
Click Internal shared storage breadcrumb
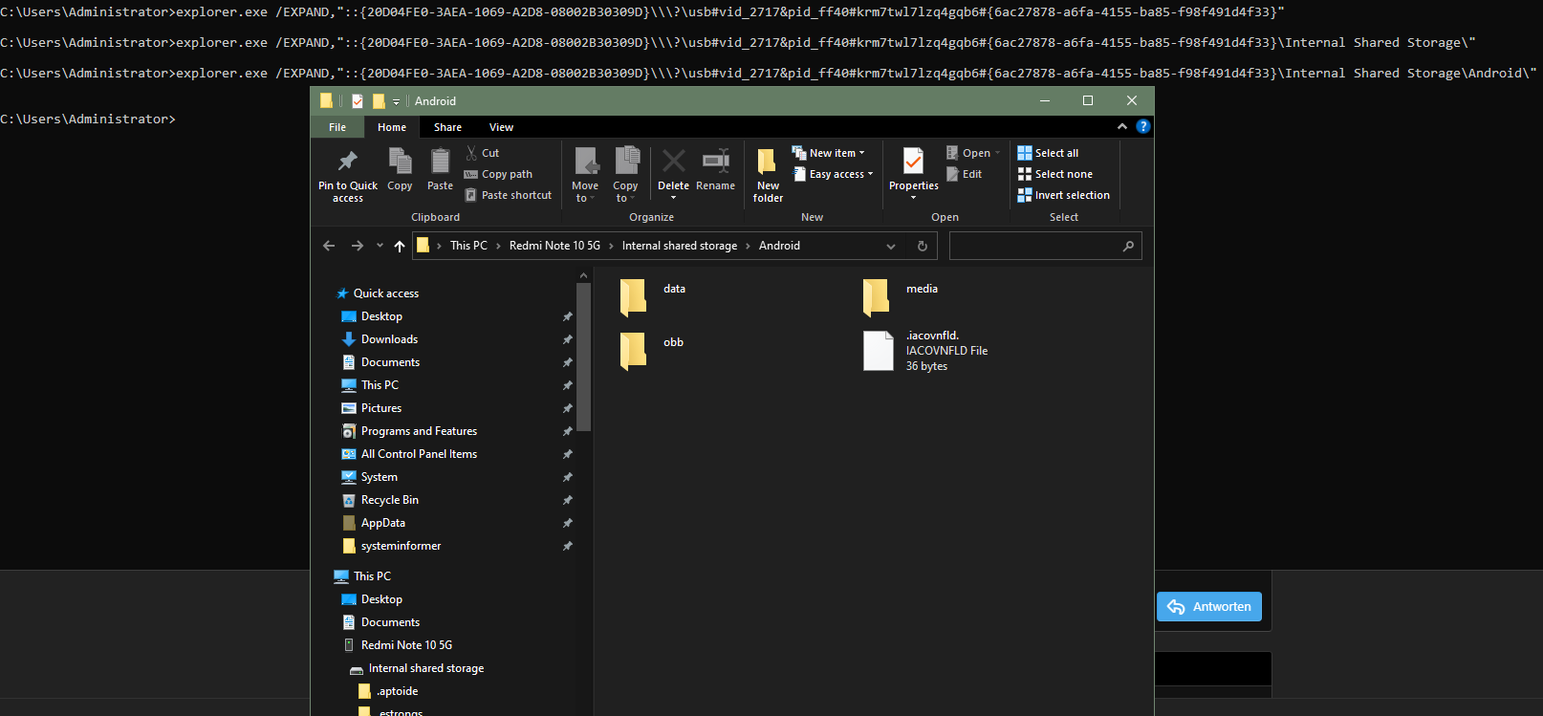680,246
